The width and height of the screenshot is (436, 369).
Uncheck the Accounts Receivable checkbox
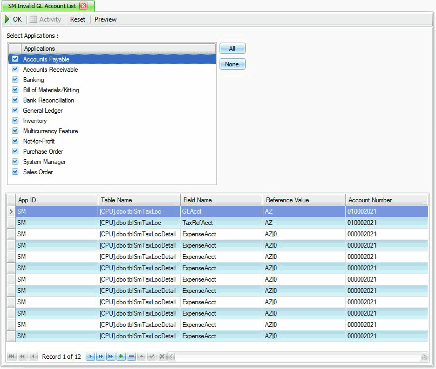point(15,70)
